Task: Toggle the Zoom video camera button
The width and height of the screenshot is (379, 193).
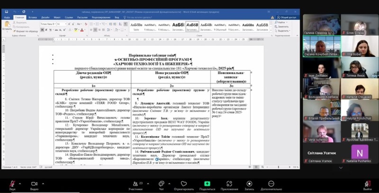Action: [34, 183]
